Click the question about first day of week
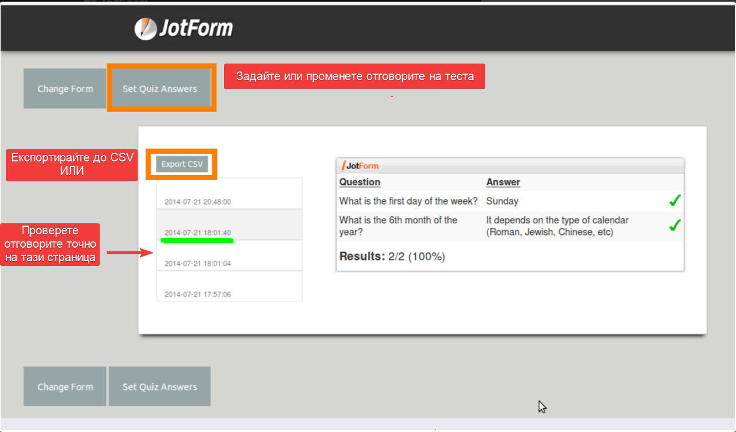 click(408, 201)
